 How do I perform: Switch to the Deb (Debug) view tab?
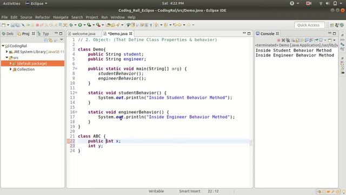(x=8, y=34)
